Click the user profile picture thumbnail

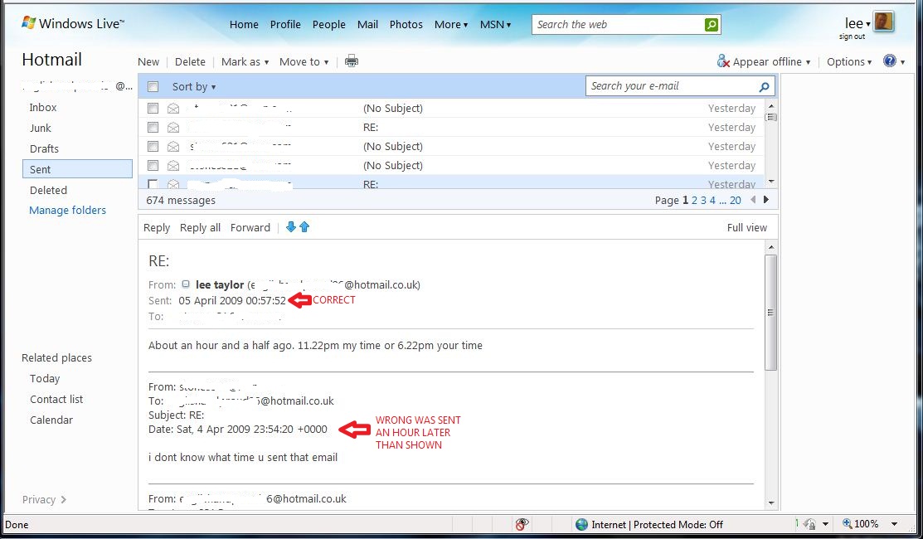(883, 22)
